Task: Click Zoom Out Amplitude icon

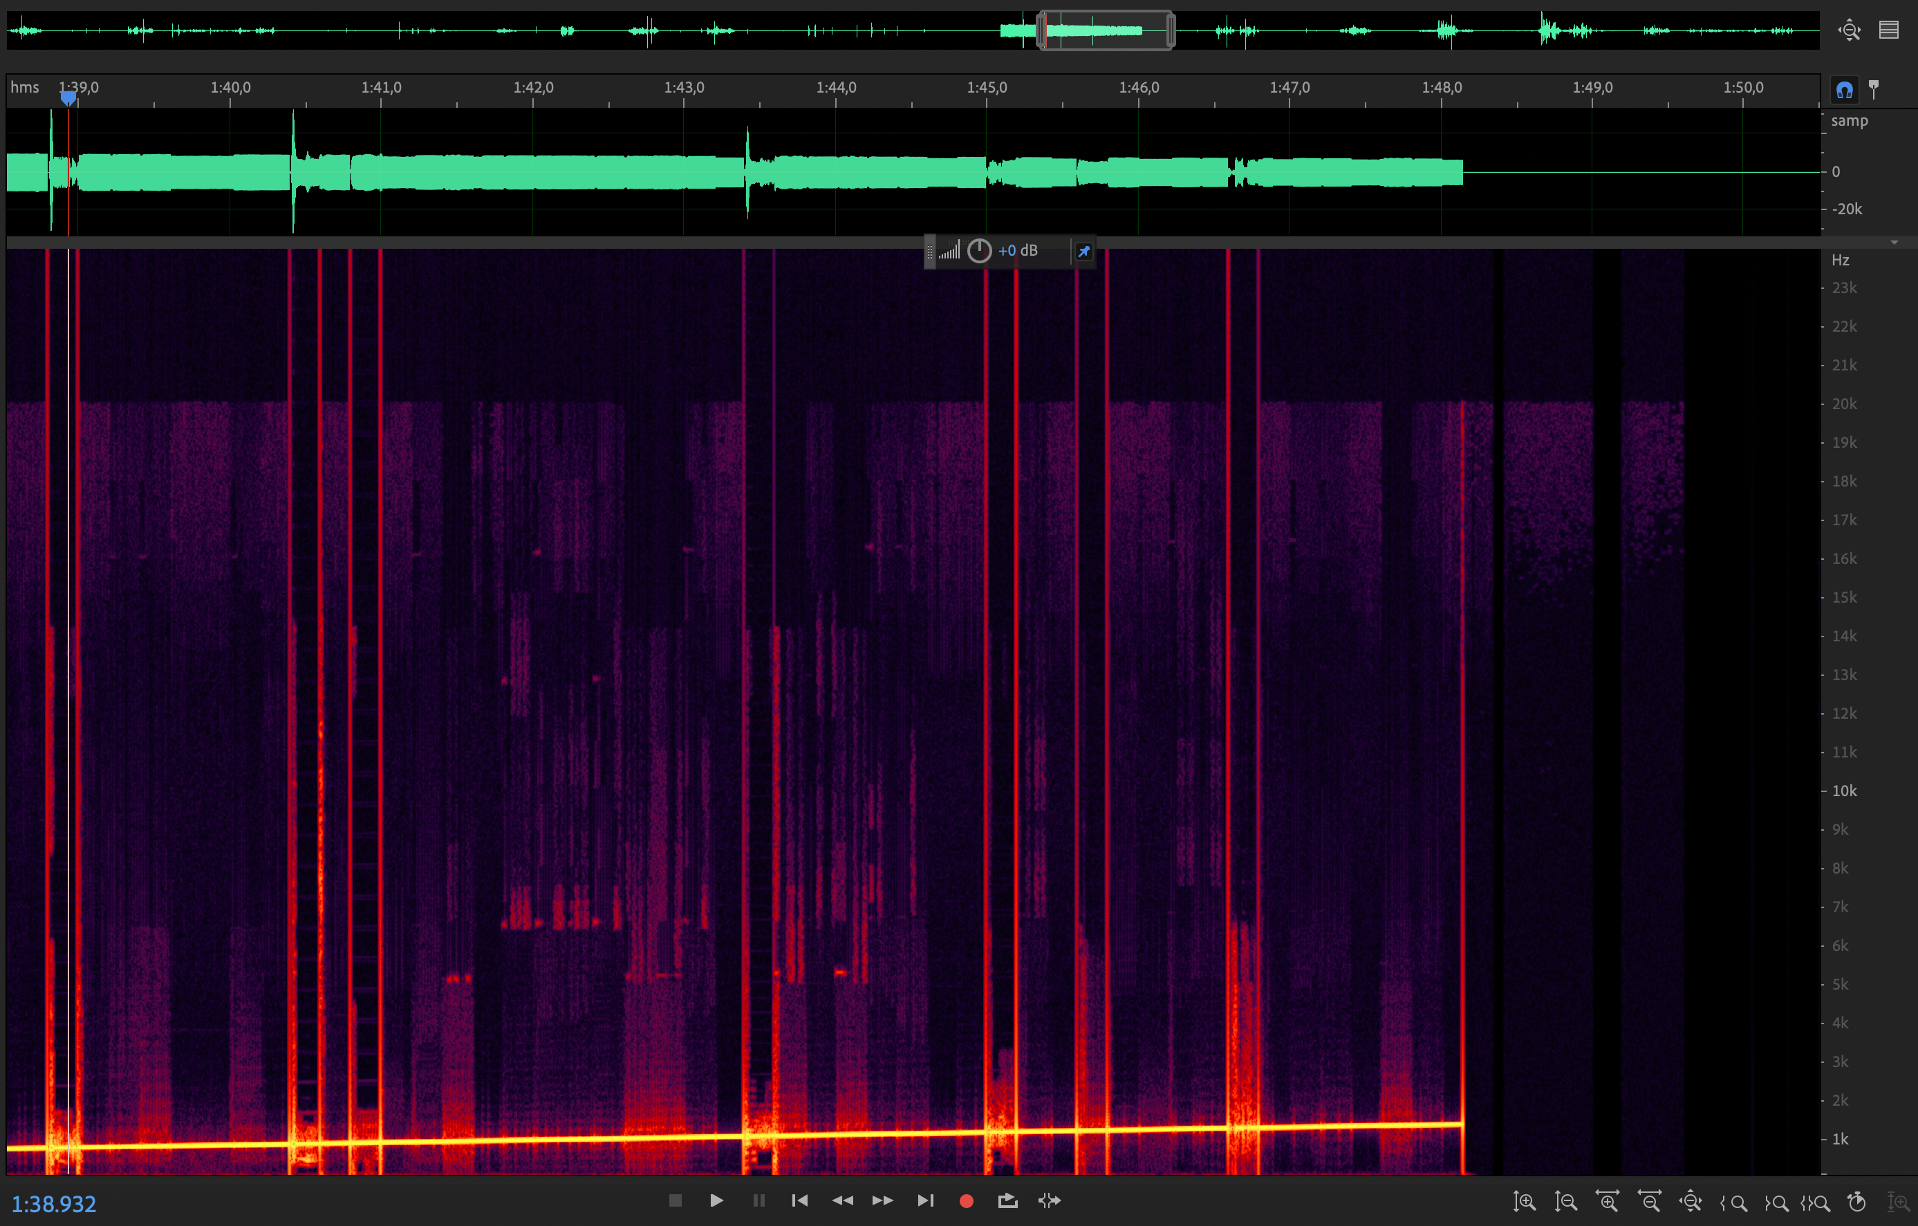Action: 1565,1201
